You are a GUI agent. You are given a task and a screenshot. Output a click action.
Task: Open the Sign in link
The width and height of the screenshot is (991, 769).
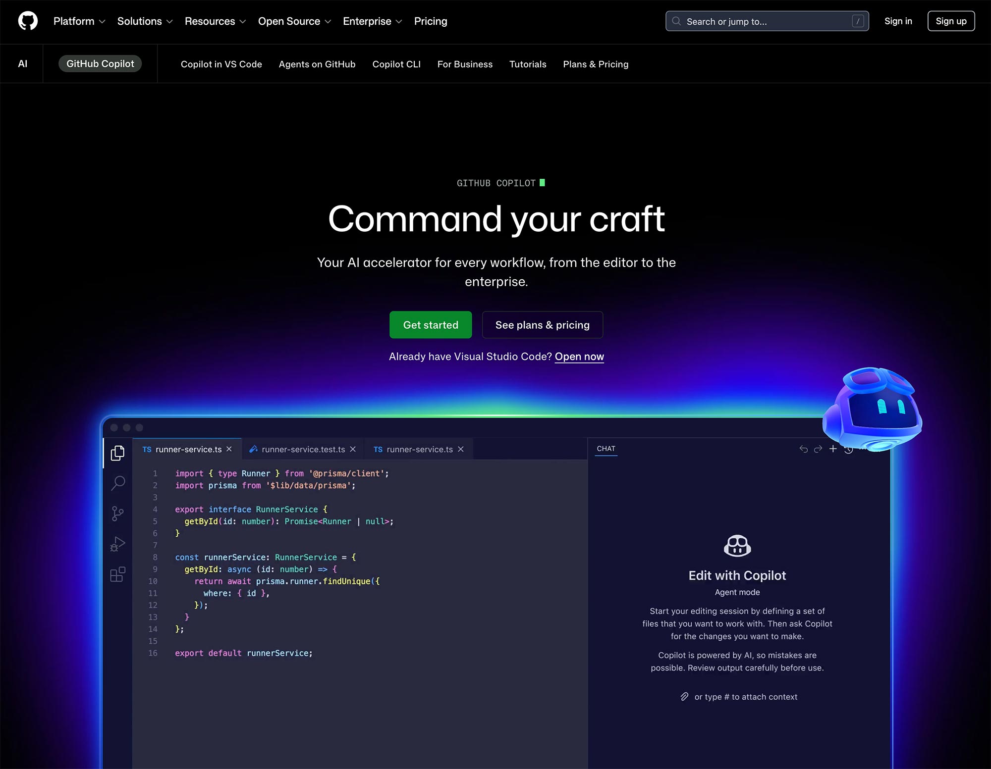coord(898,21)
